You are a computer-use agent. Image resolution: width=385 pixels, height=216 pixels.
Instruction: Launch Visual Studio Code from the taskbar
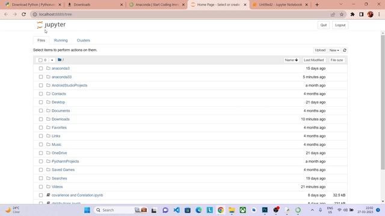[176, 210]
